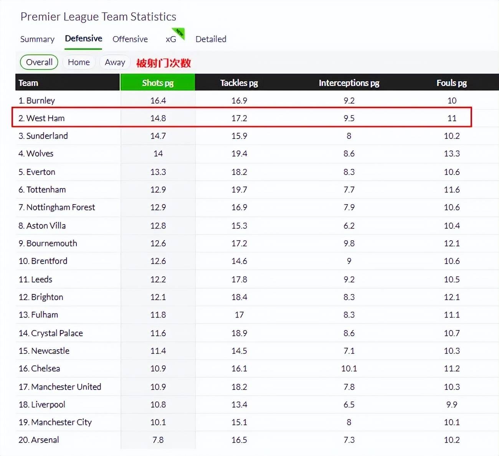The image size is (499, 456).
Task: Sort table by Fouls pg
Action: click(451, 83)
